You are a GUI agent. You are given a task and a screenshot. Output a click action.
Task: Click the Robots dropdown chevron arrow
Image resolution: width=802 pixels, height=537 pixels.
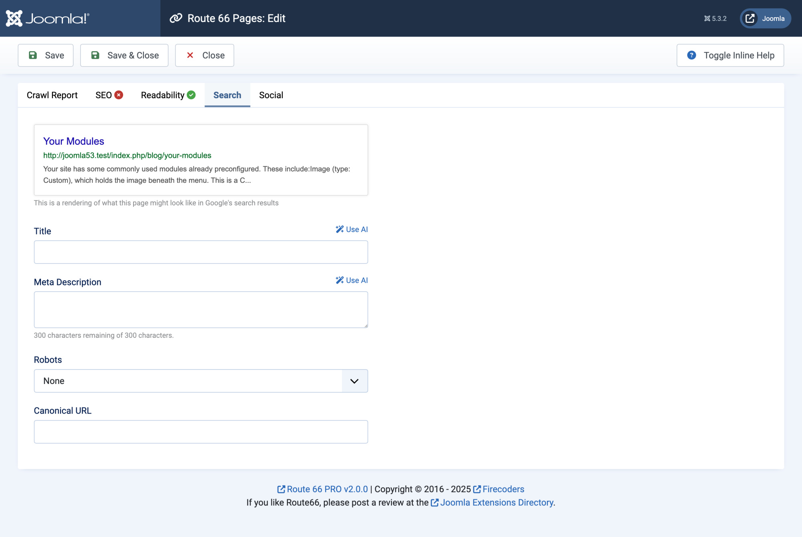[354, 381]
